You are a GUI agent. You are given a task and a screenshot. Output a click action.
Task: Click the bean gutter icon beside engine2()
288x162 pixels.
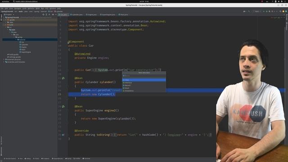click(63, 107)
